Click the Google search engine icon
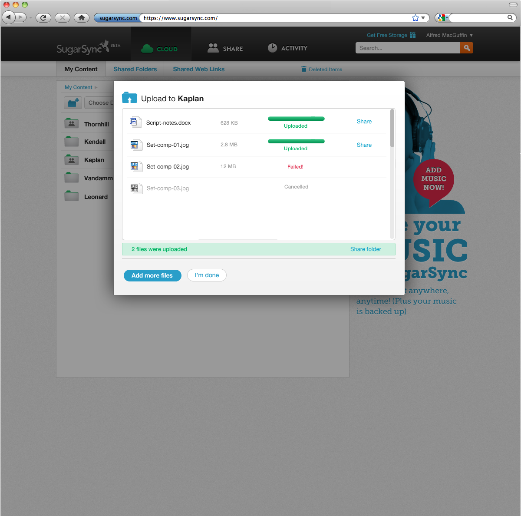Image resolution: width=521 pixels, height=516 pixels. [x=442, y=18]
